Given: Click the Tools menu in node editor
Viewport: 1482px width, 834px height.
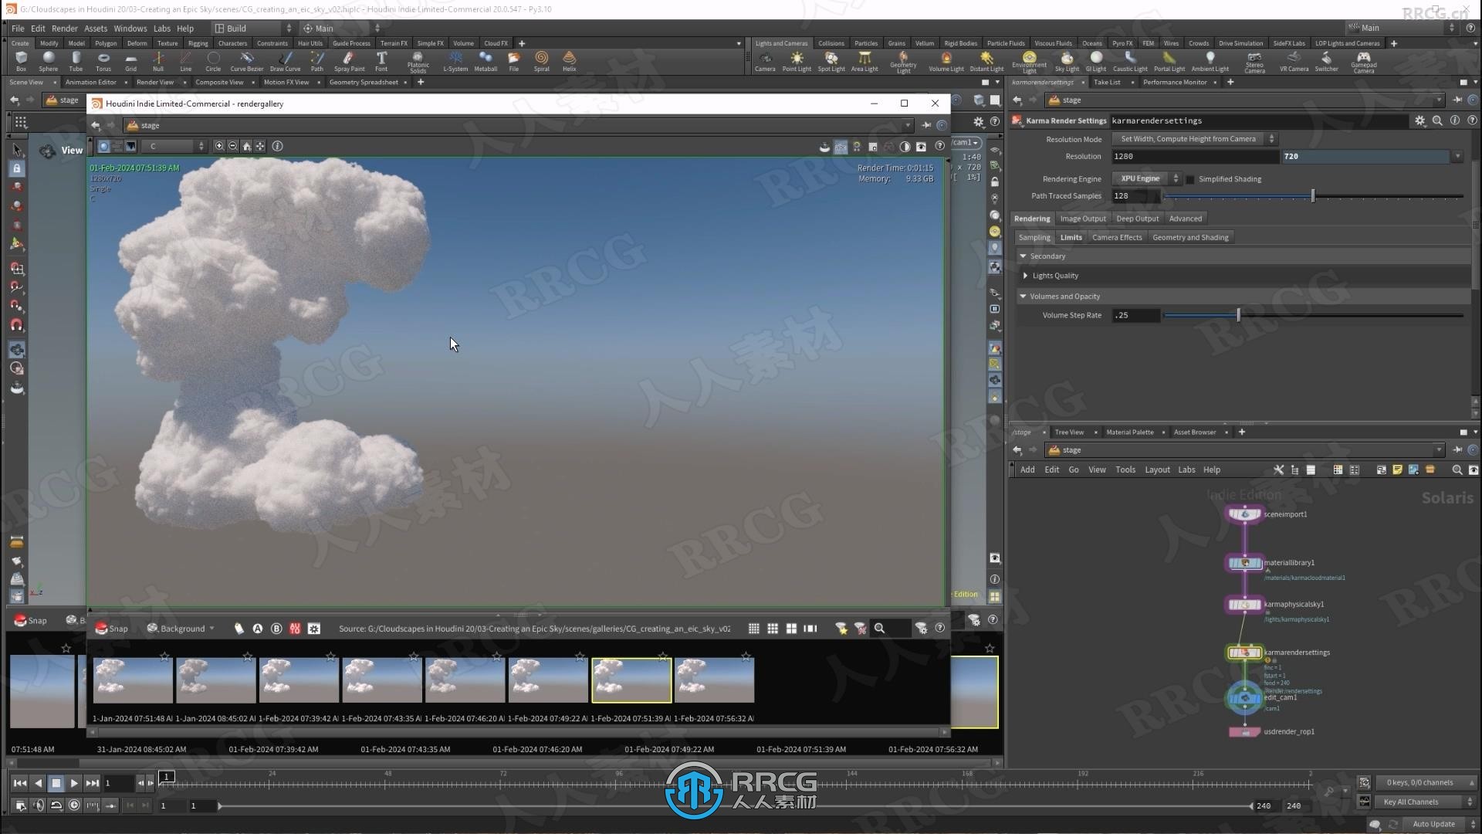Looking at the screenshot, I should (1125, 470).
